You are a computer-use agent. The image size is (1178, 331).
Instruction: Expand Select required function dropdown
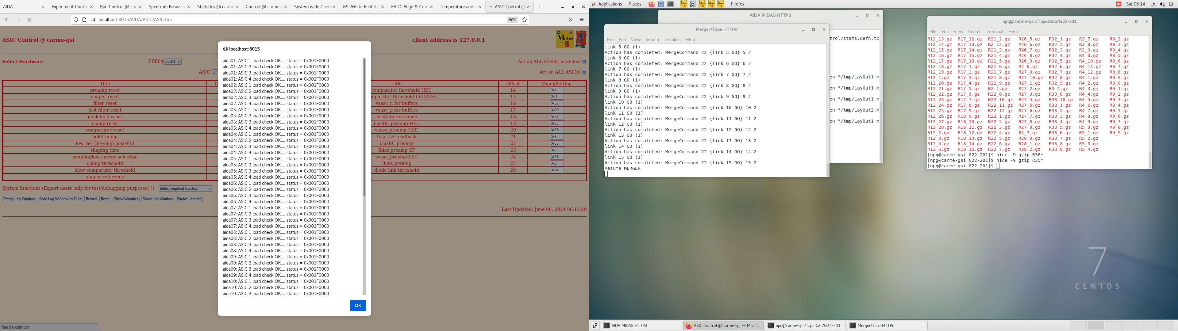click(x=186, y=188)
